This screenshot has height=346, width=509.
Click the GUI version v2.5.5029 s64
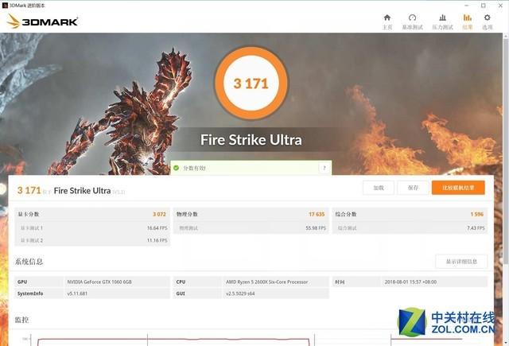click(240, 294)
